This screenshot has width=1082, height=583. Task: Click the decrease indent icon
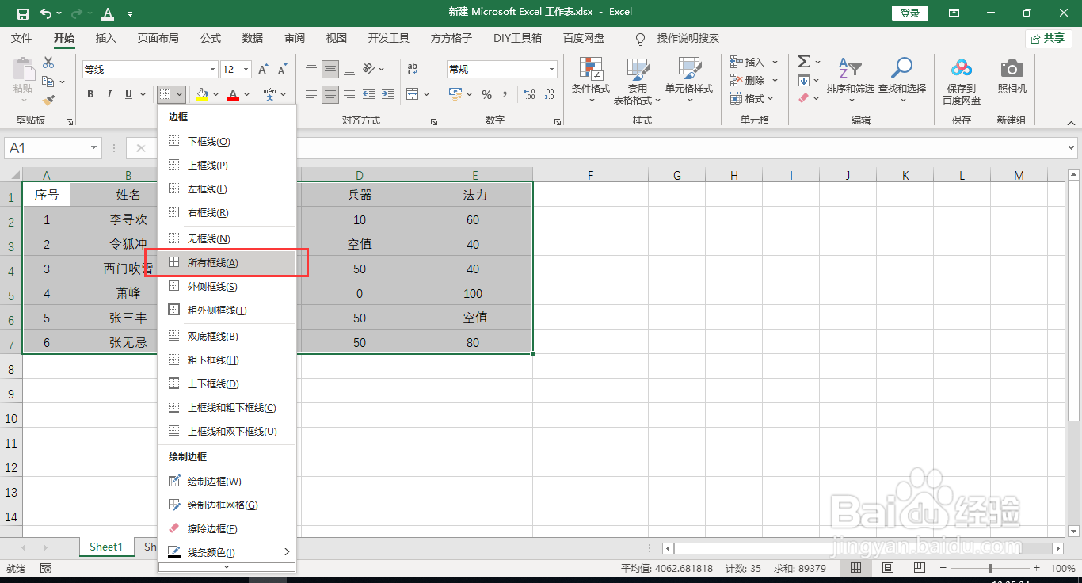click(369, 95)
